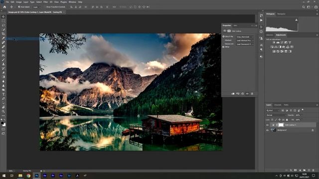The image size is (319, 179).
Task: Click layer mask icon in Properties panel
Action: coord(229,31)
